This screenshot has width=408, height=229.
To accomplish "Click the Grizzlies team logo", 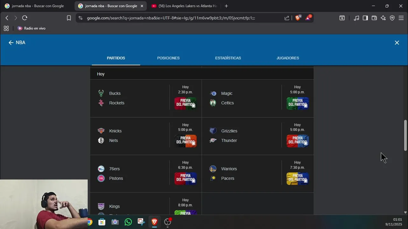I will point(213,131).
